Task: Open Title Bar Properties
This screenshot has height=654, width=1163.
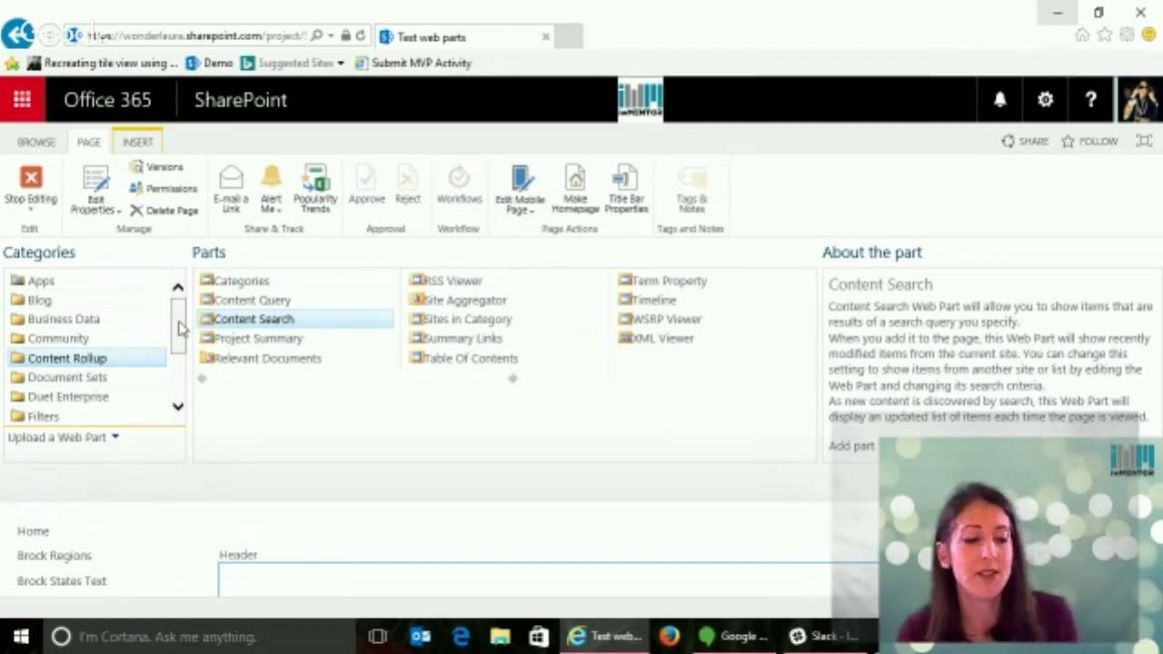Action: click(x=626, y=190)
